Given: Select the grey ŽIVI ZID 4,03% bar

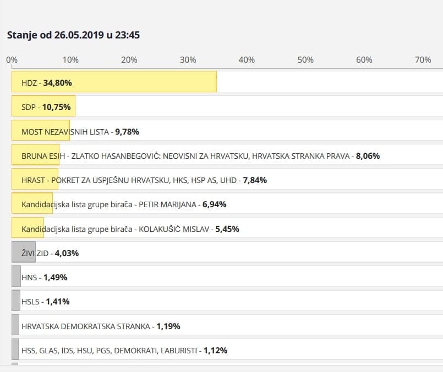Looking at the screenshot, I should 24,253.
